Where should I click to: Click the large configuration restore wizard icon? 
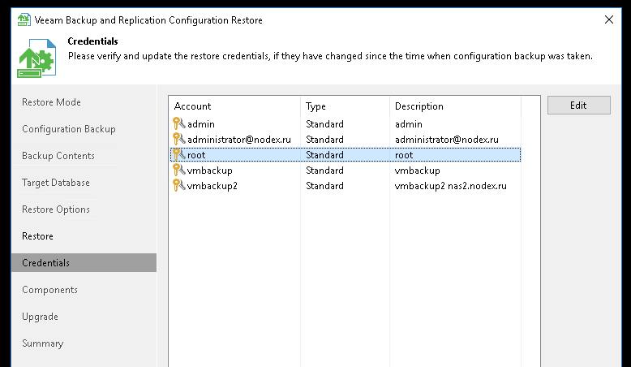(36, 58)
